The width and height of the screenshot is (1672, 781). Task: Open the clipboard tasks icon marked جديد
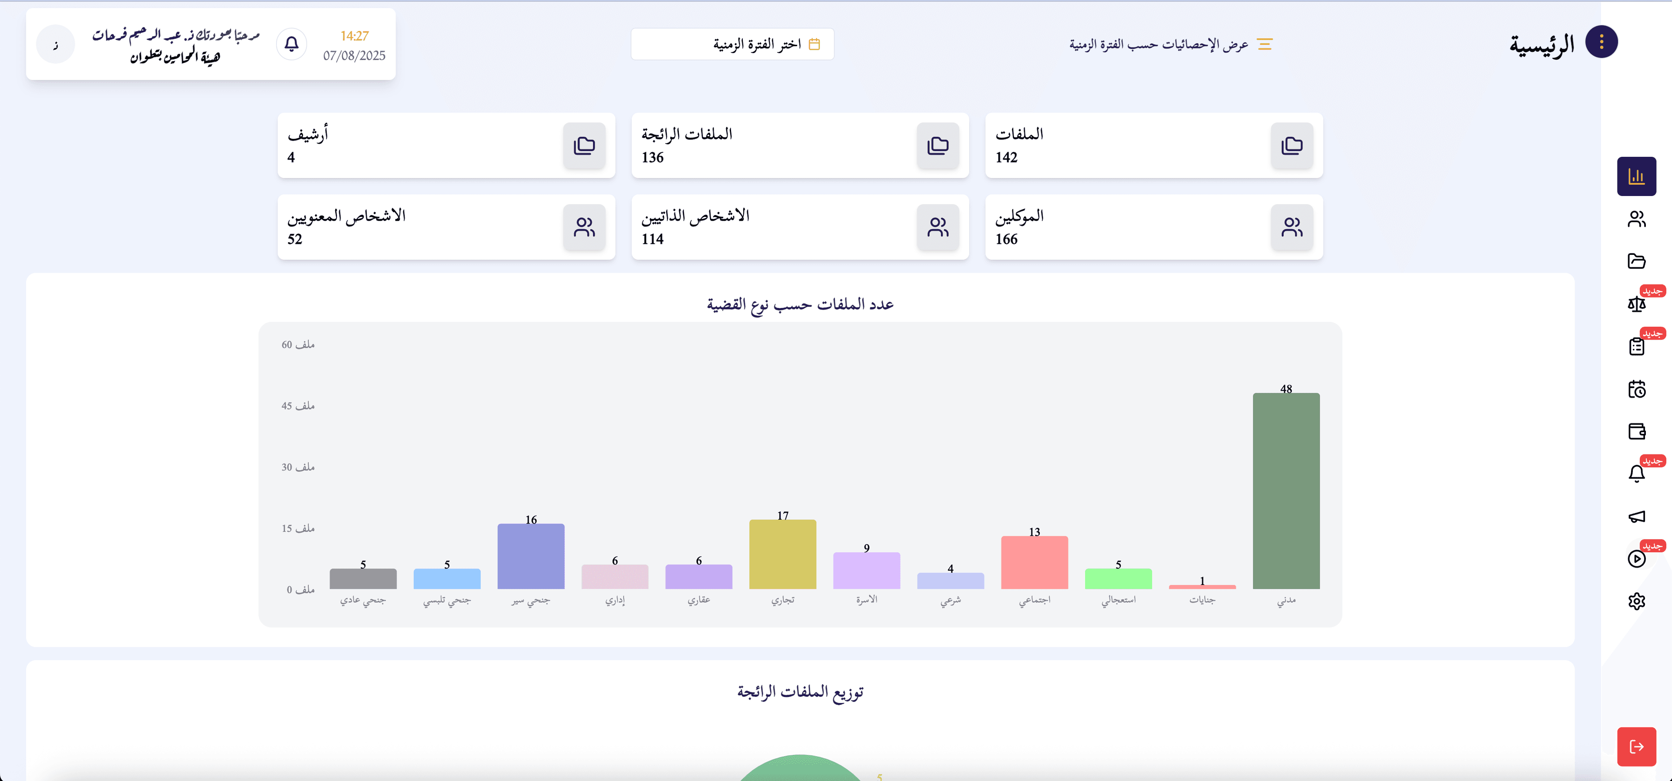[1637, 345]
